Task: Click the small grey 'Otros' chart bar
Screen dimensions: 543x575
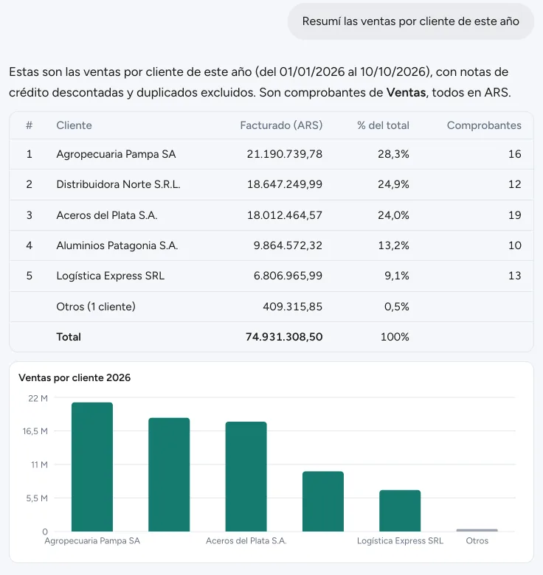Action: 477,530
